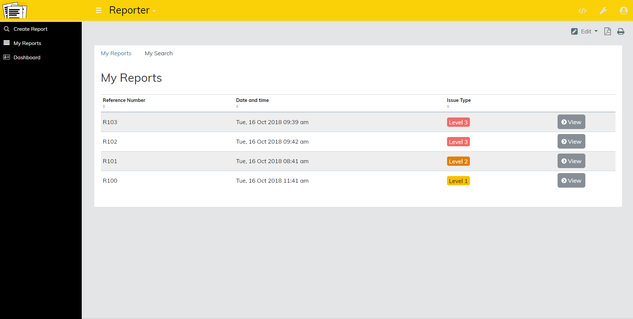
Task: Open Create Report in sidebar
Action: click(30, 29)
